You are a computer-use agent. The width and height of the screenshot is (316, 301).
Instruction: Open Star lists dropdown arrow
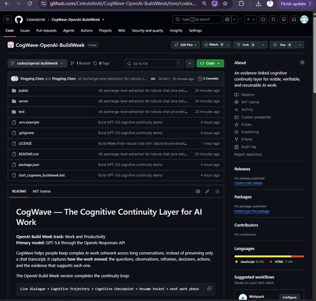pyautogui.click(x=300, y=45)
